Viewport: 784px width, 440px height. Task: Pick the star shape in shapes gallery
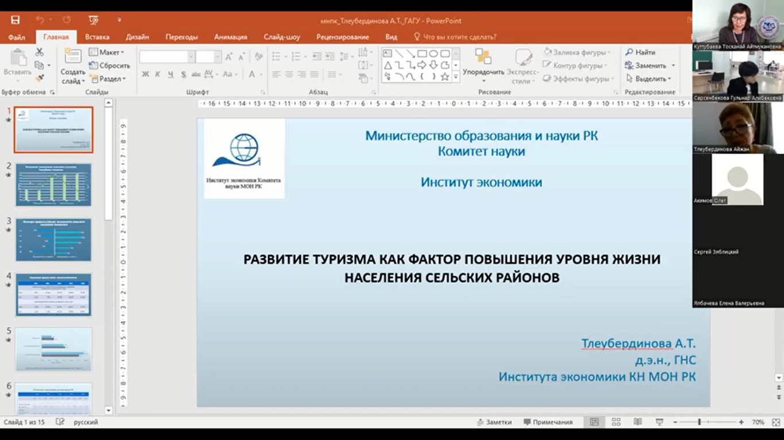[444, 76]
